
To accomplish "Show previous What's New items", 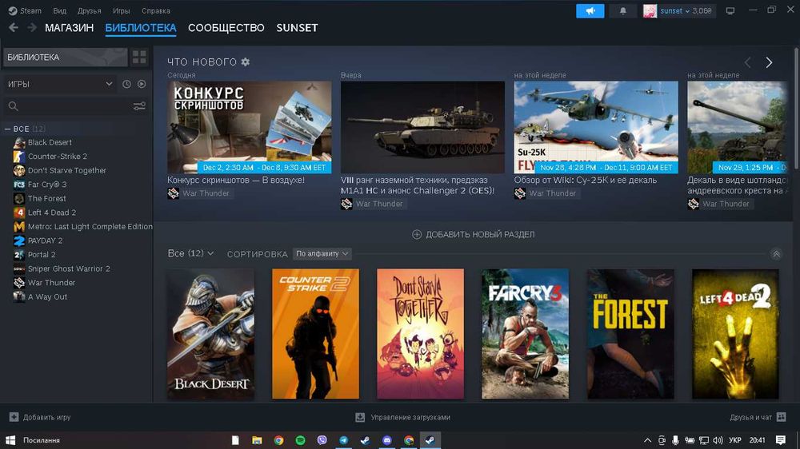I will [x=747, y=62].
